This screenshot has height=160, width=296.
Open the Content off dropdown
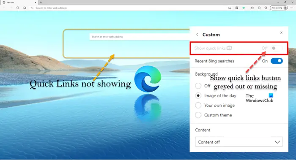239,142
